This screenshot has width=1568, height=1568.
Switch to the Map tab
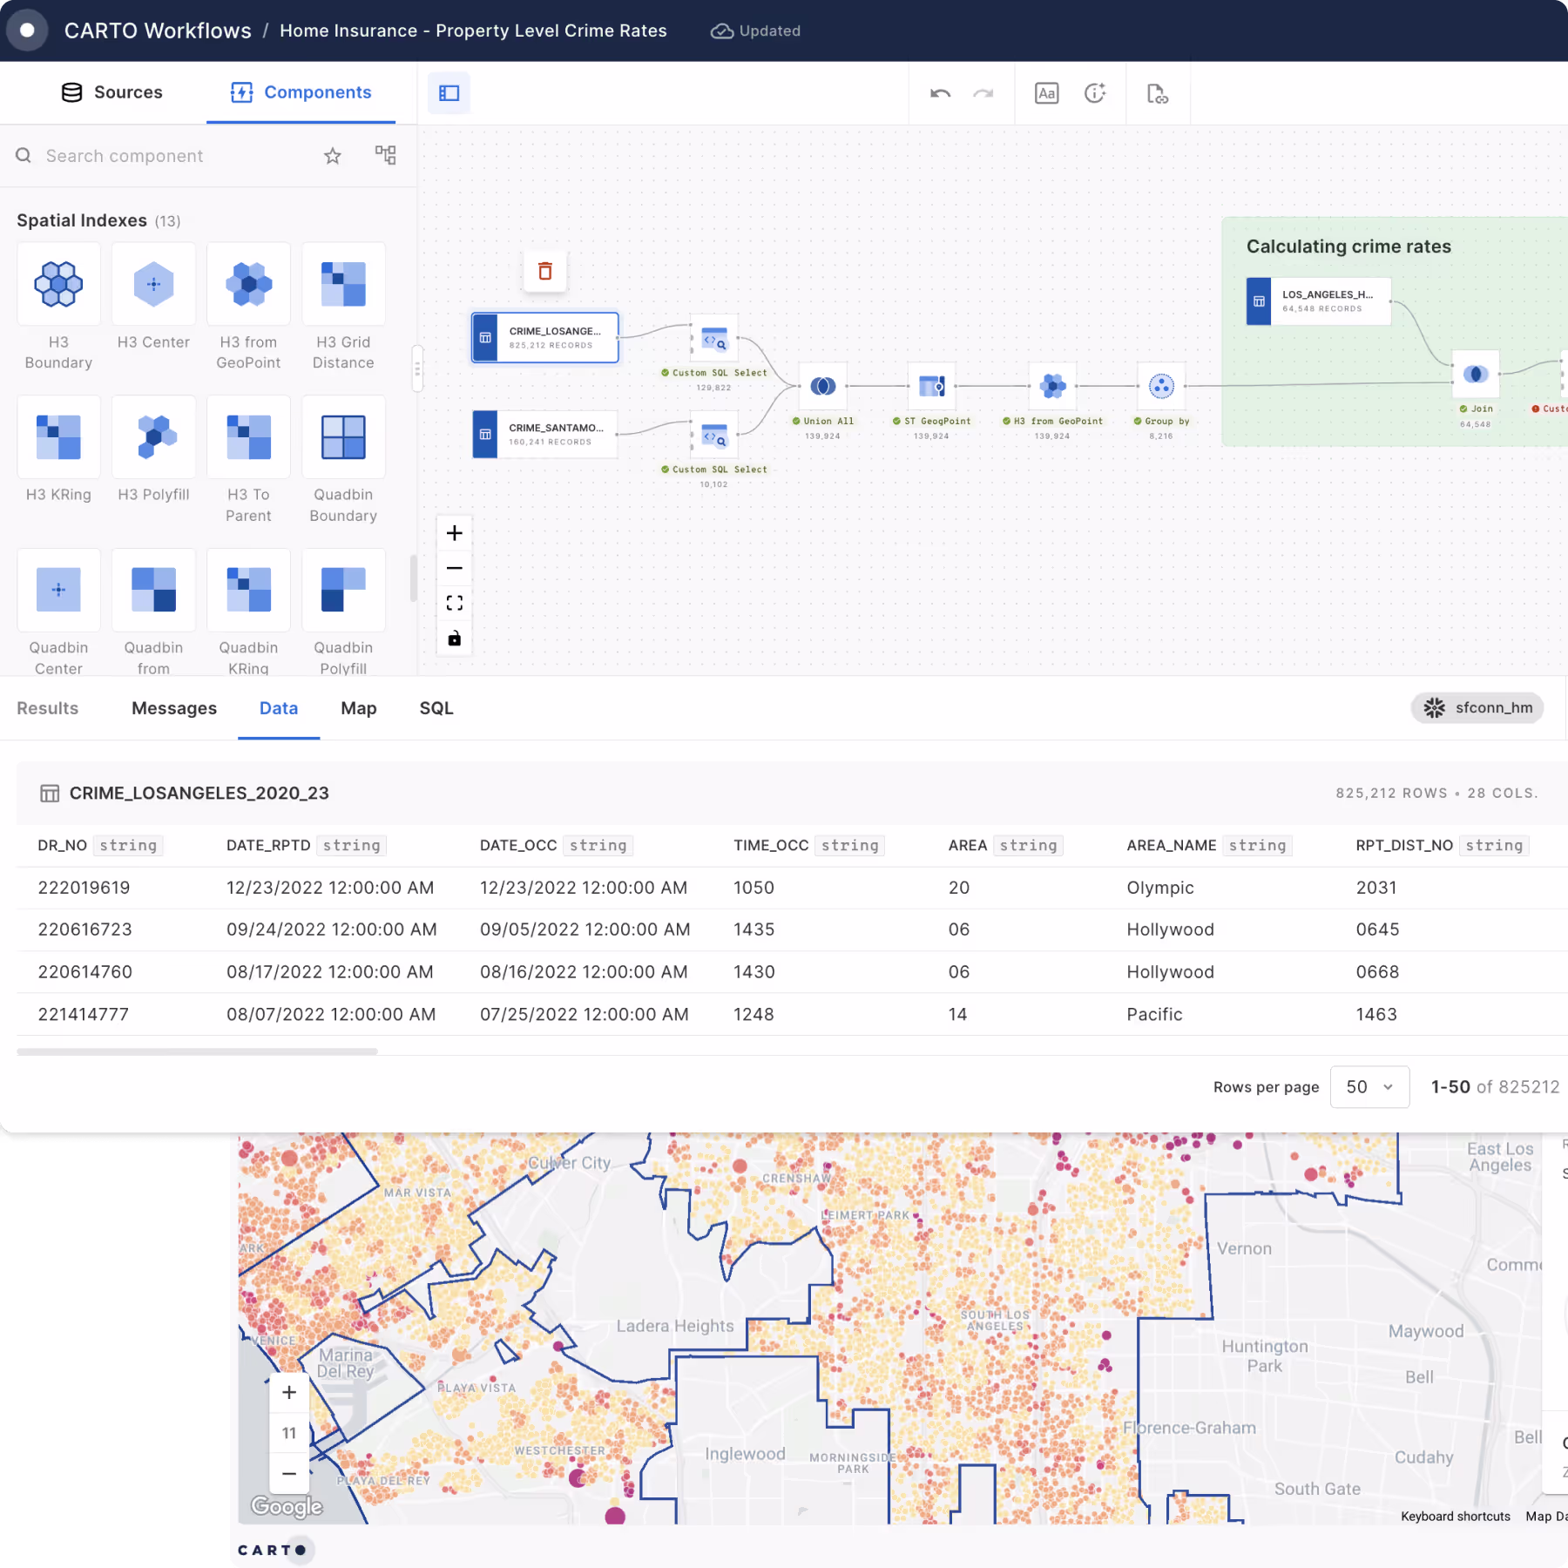coord(358,708)
